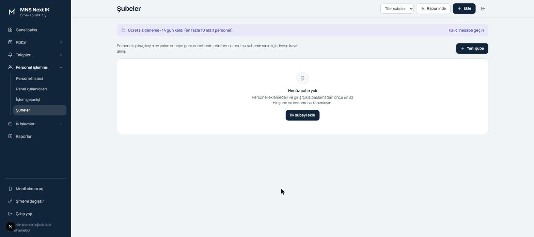This screenshot has width=534, height=237.
Task: Expand the İK işlemleri chevron
Action: [x=61, y=124]
